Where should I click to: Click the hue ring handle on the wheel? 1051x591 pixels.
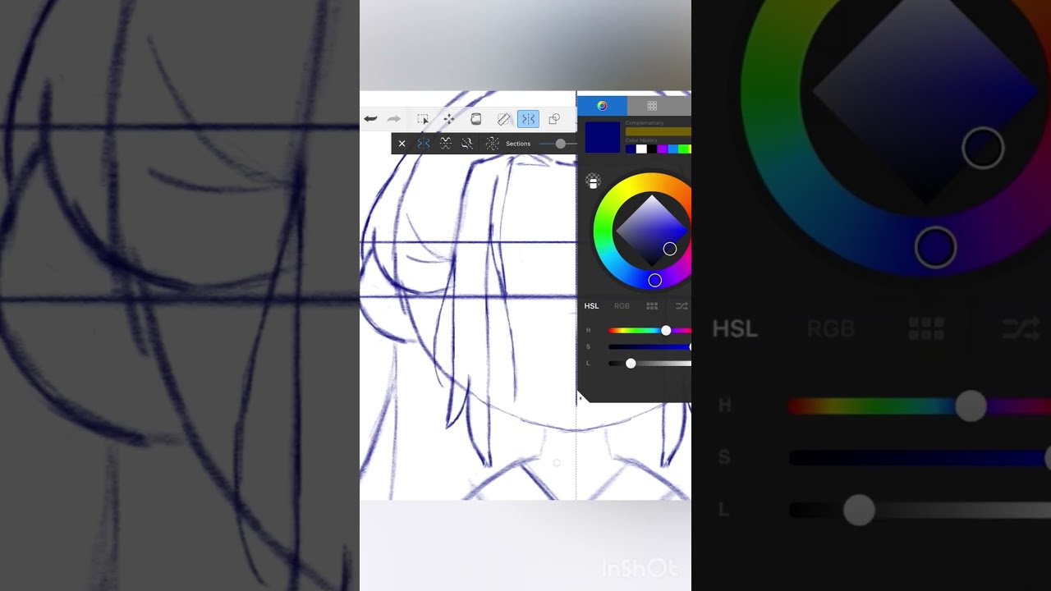pos(654,281)
